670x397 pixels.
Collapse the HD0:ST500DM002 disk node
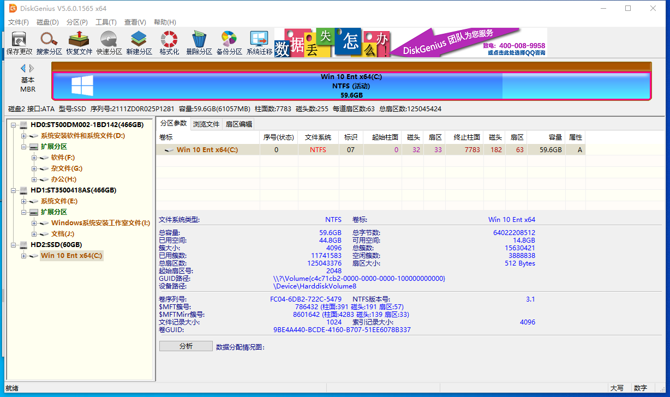pyautogui.click(x=13, y=125)
